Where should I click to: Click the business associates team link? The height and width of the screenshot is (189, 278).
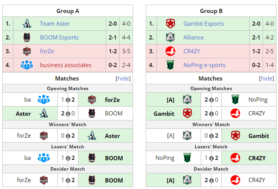click(66, 65)
